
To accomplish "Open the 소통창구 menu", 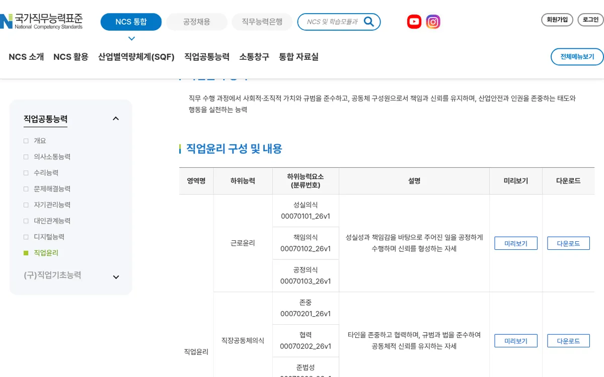I will click(x=254, y=57).
